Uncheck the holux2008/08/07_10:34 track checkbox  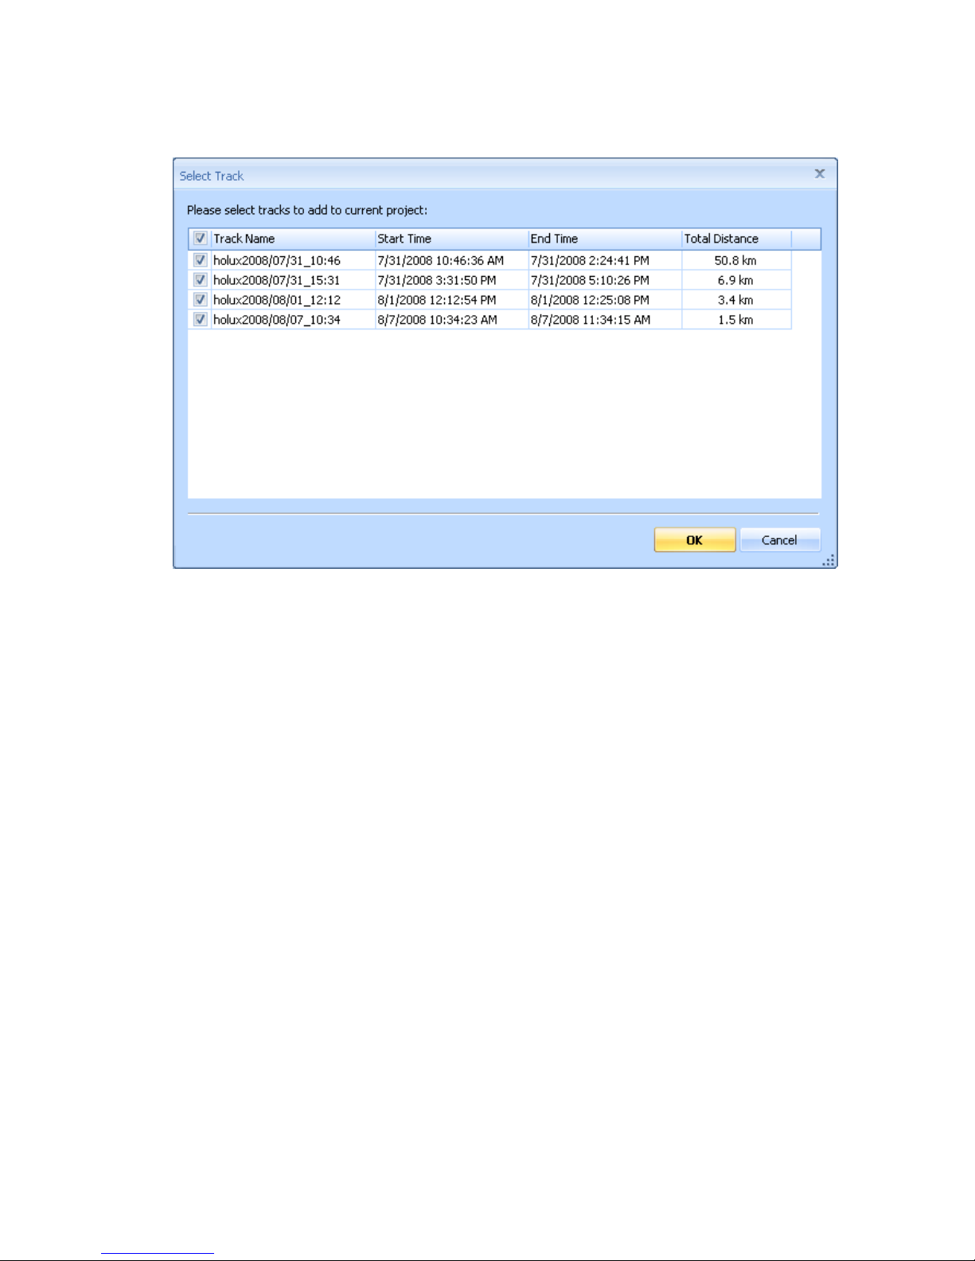tap(201, 320)
